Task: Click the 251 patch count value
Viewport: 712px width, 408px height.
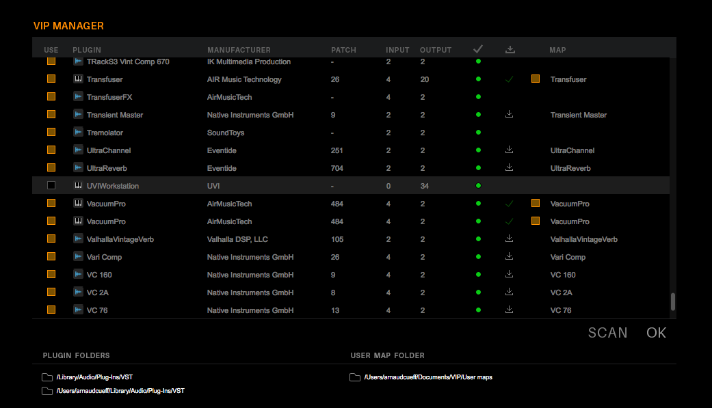Action: click(337, 150)
